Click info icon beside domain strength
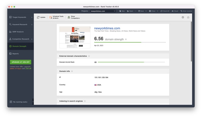The width and height of the screenshot is (202, 117). coord(126,39)
